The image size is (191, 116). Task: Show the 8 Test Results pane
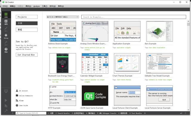click(x=135, y=113)
